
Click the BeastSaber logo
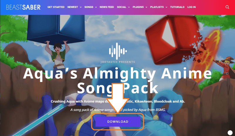(x=23, y=7)
